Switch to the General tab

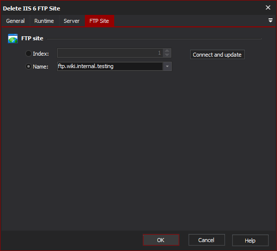pos(15,21)
